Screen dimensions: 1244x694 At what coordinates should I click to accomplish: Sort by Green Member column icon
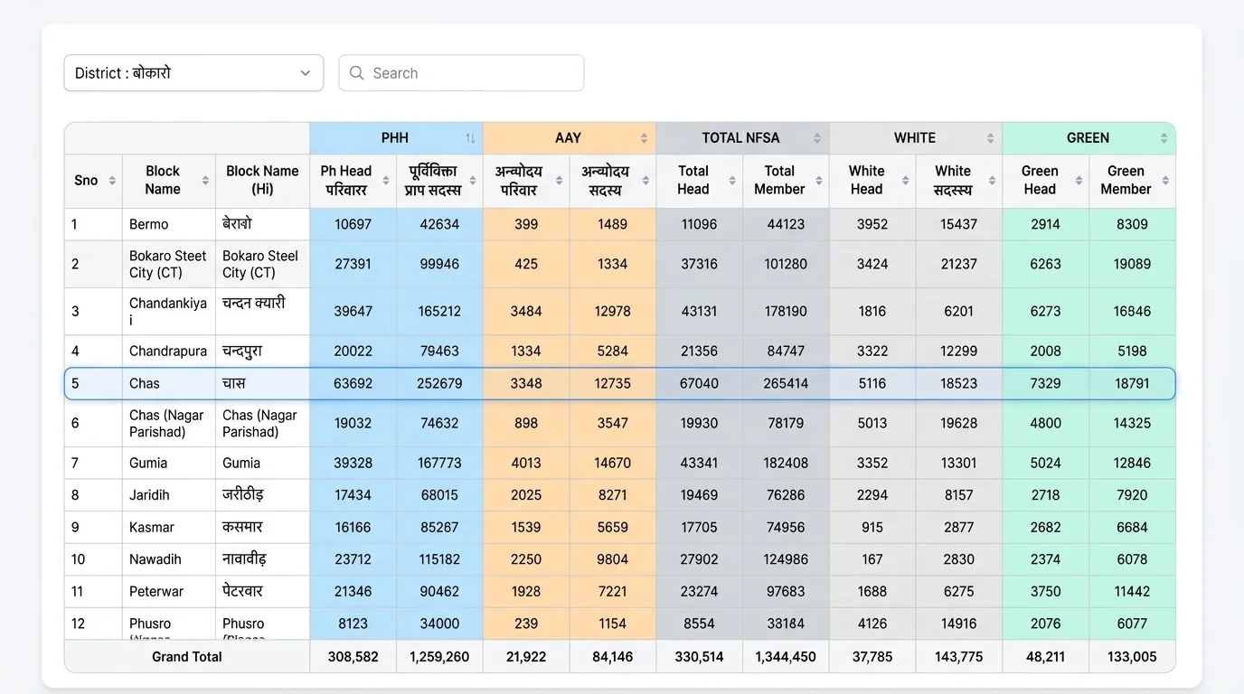[1165, 181]
